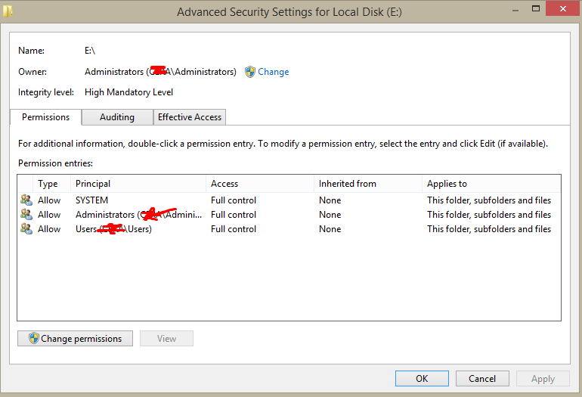Switch to the Auditing tab
Screen dimensions: 582x397
coord(116,117)
